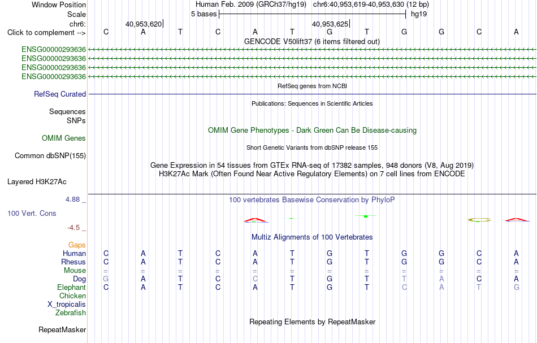The width and height of the screenshot is (537, 343).
Task: Click the faded G in the Dog row
Action: [106, 279]
